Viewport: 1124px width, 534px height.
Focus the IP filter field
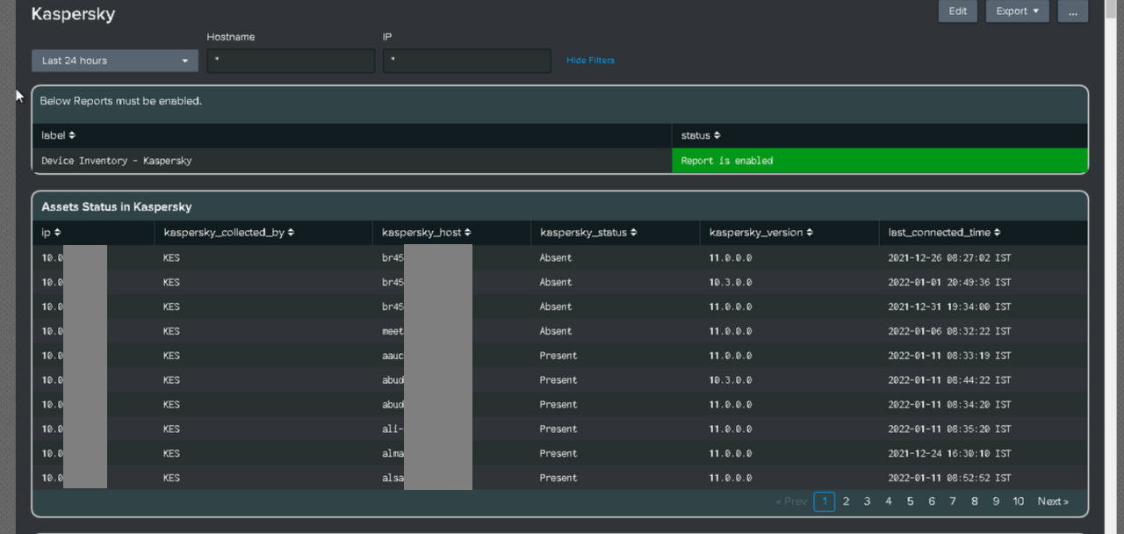pyautogui.click(x=467, y=61)
